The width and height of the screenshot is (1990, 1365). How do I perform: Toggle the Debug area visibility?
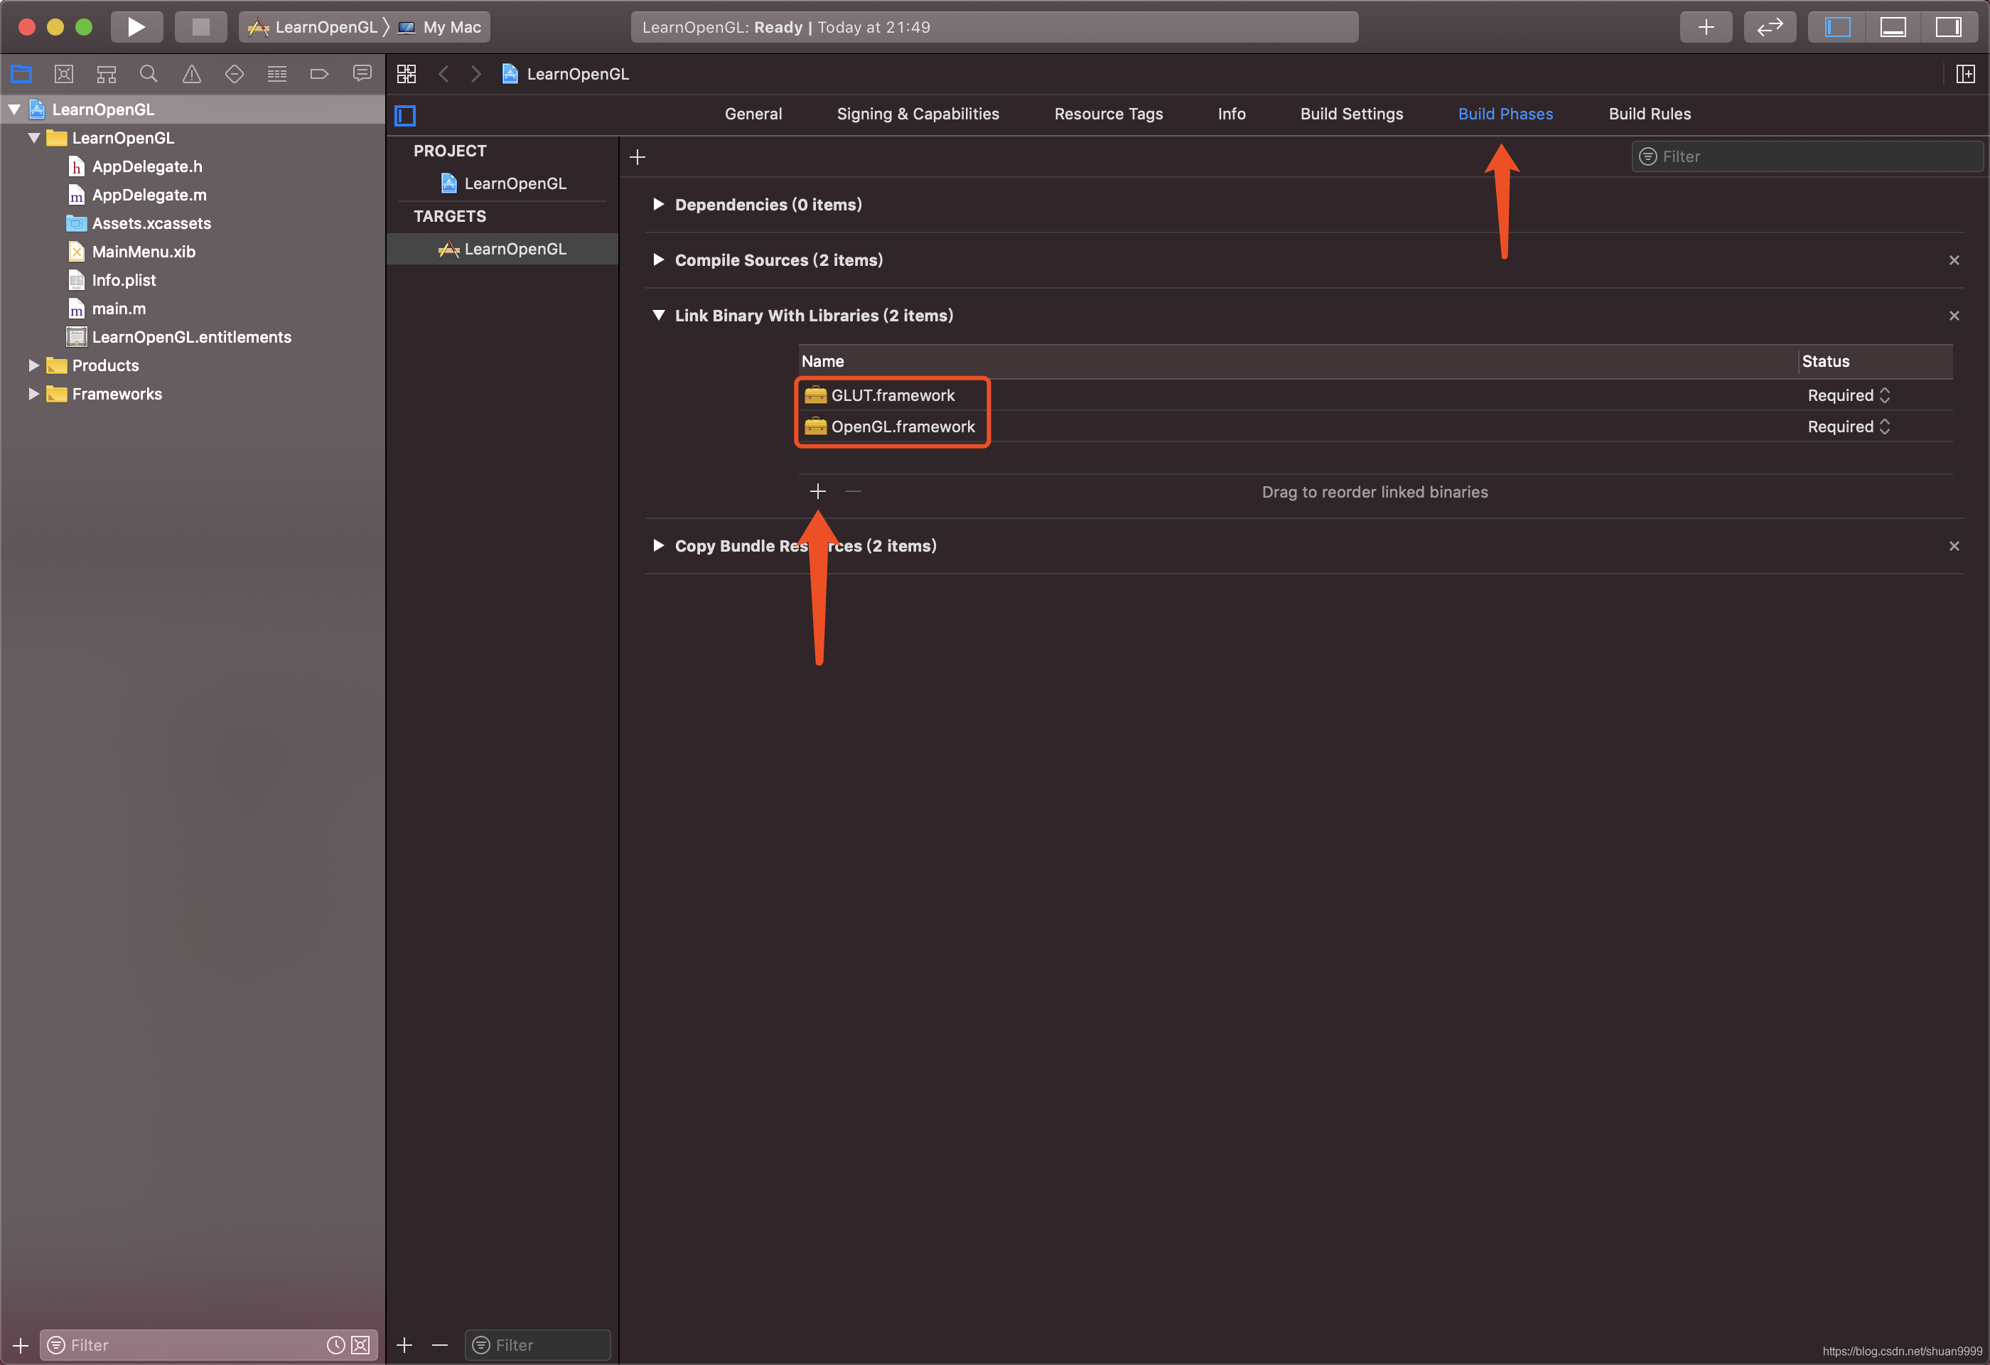(x=1893, y=26)
